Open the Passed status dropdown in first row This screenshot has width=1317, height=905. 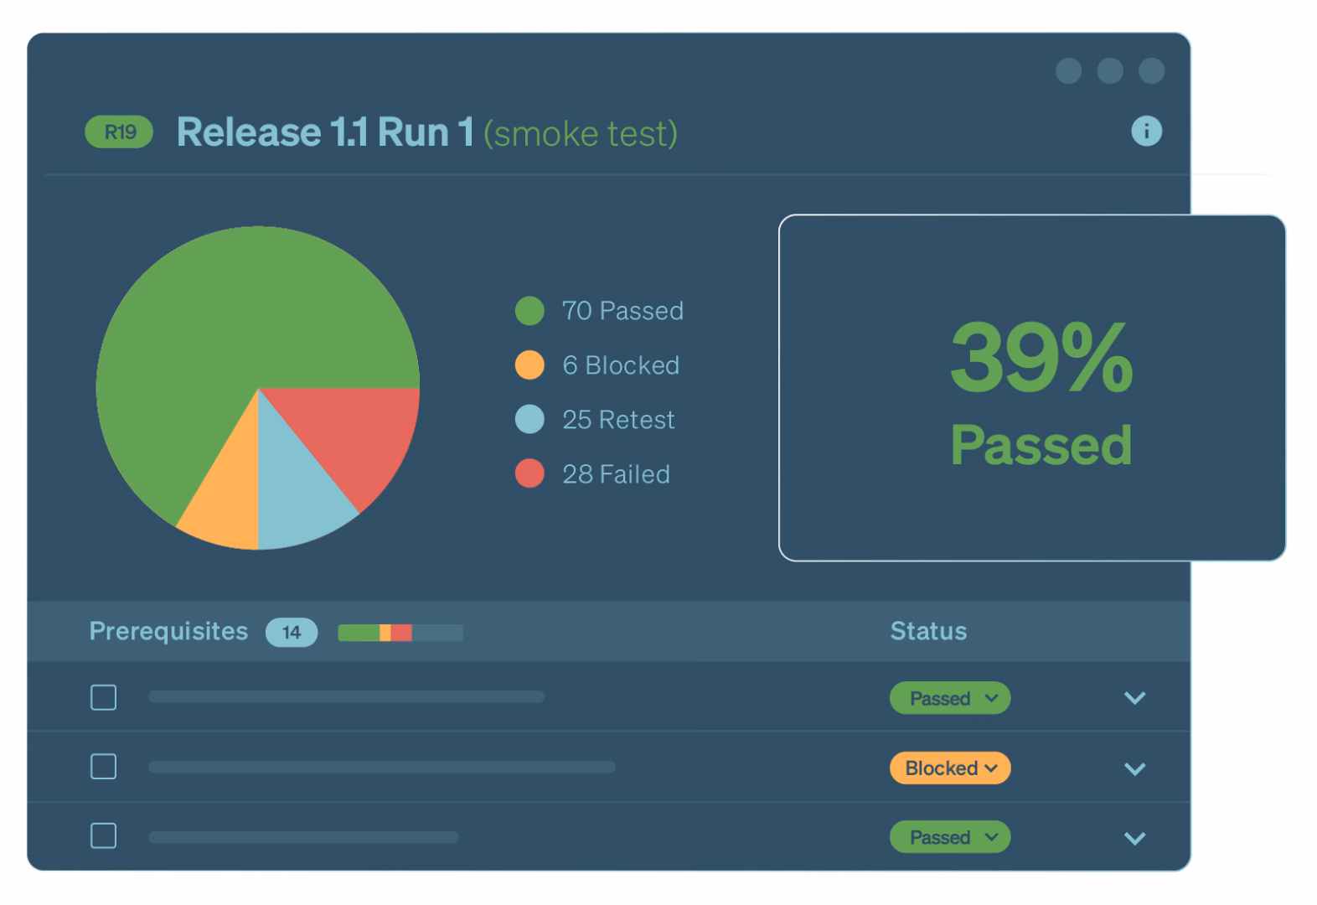949,698
